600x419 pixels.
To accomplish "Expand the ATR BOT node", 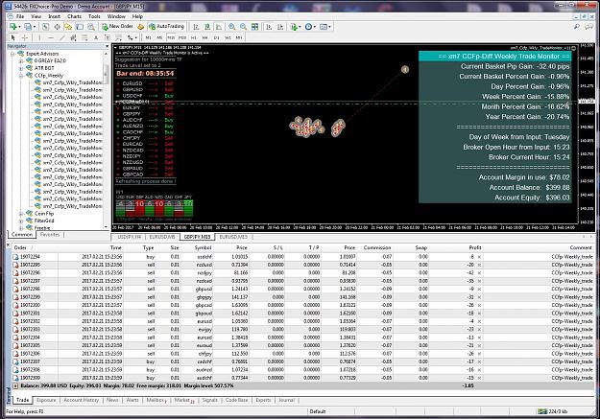I will click(21, 68).
